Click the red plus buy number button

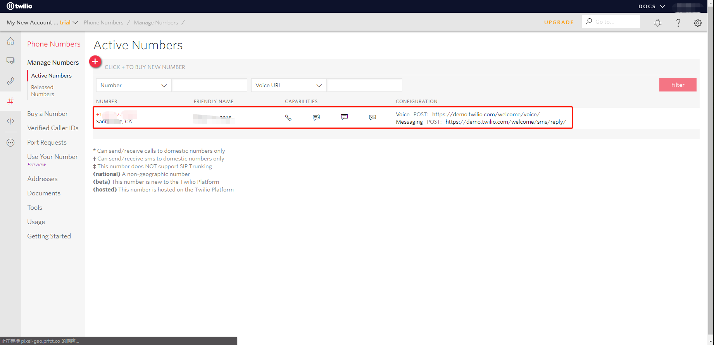[95, 62]
